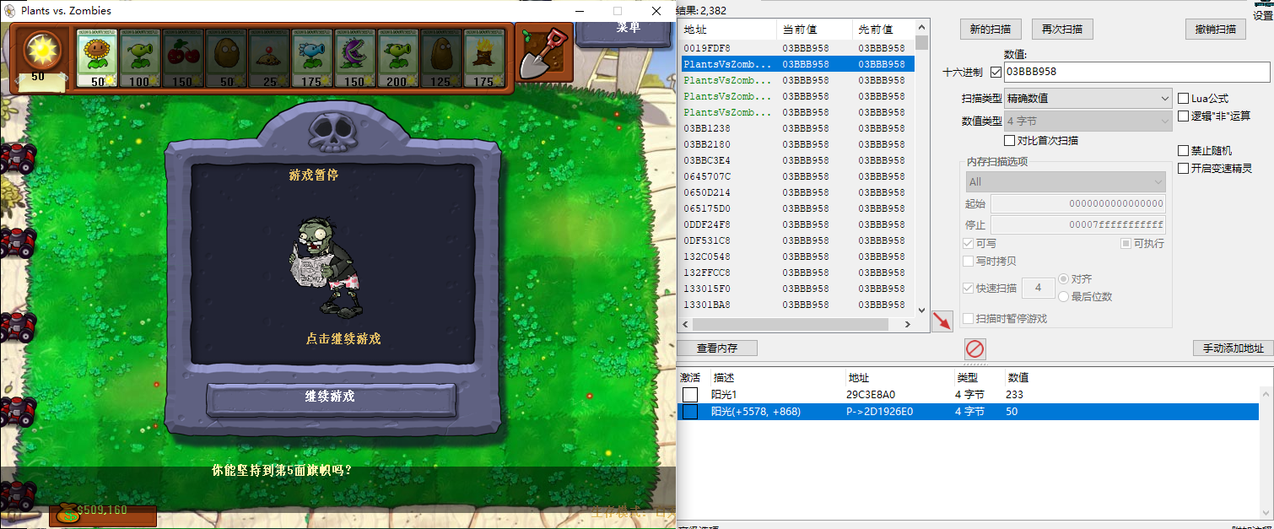Open the 扫描类型 dropdown showing 精确数值

[1088, 98]
